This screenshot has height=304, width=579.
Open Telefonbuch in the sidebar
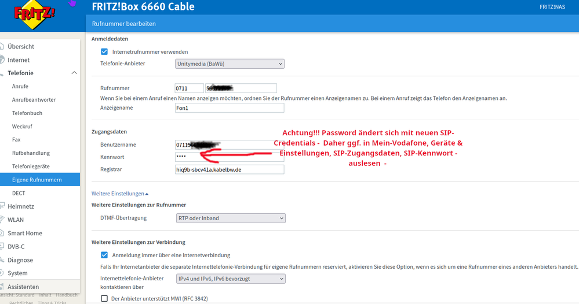[x=27, y=113]
